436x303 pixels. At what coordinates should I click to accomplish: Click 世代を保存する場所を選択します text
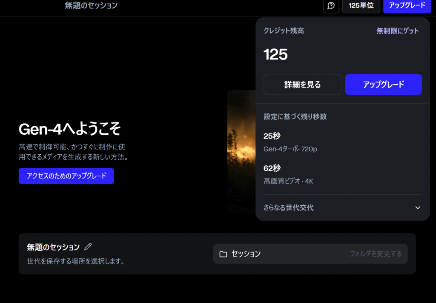[x=76, y=261]
